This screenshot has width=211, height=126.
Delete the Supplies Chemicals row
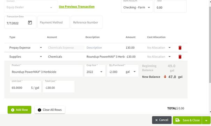click(180, 57)
